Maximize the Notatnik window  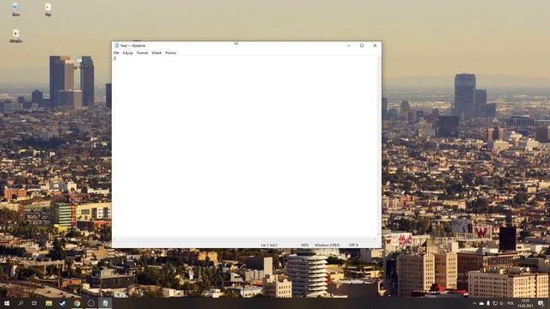(x=362, y=45)
